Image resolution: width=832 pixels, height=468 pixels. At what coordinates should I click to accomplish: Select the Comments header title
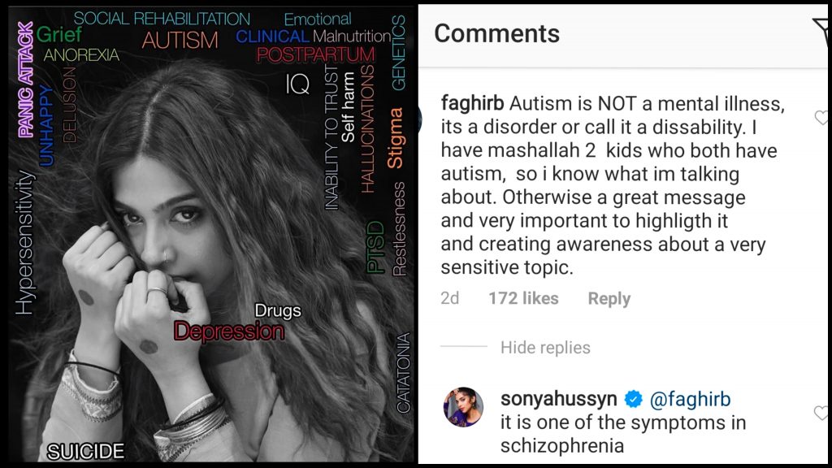[496, 33]
